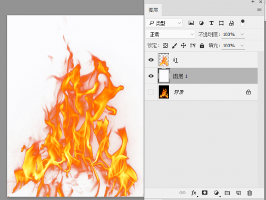Filter for shape layers icon
The width and height of the screenshot is (266, 200).
pos(221,23)
